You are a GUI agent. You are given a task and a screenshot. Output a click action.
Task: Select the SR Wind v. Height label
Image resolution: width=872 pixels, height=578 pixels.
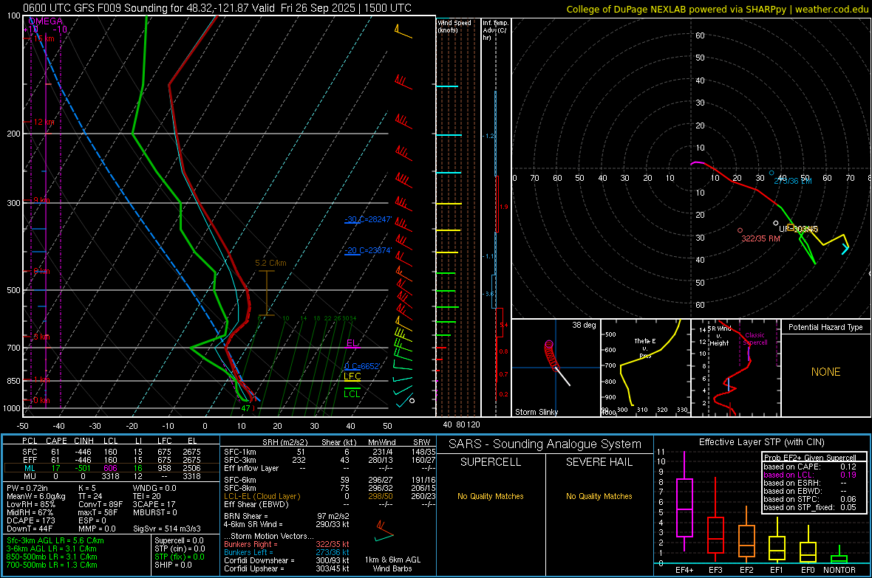click(720, 336)
